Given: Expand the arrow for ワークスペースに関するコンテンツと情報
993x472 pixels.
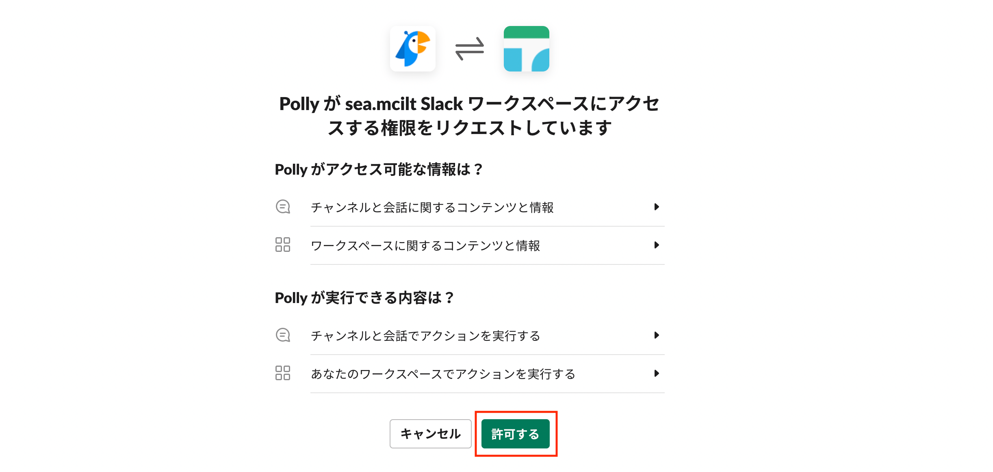Looking at the screenshot, I should tap(656, 245).
